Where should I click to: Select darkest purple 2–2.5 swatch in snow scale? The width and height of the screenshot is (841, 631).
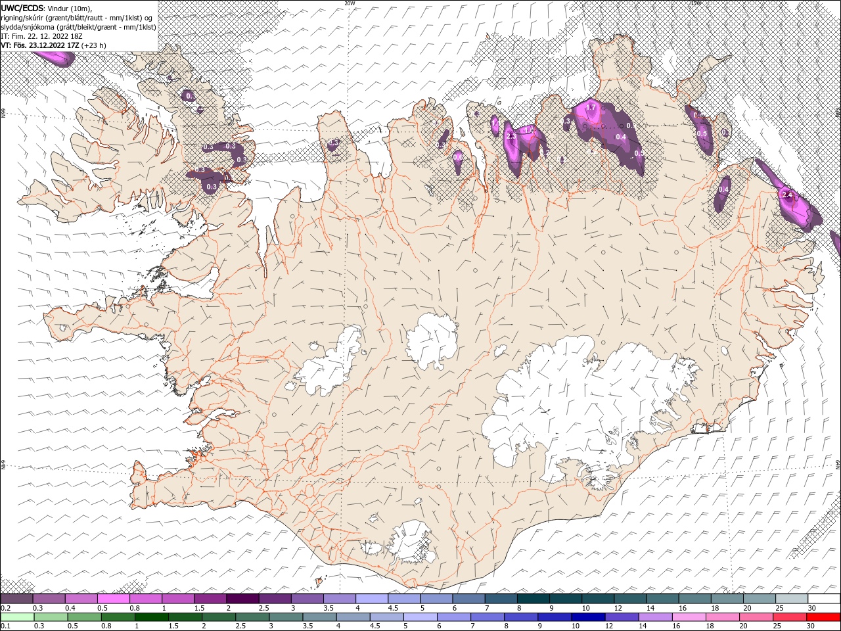pyautogui.click(x=242, y=599)
